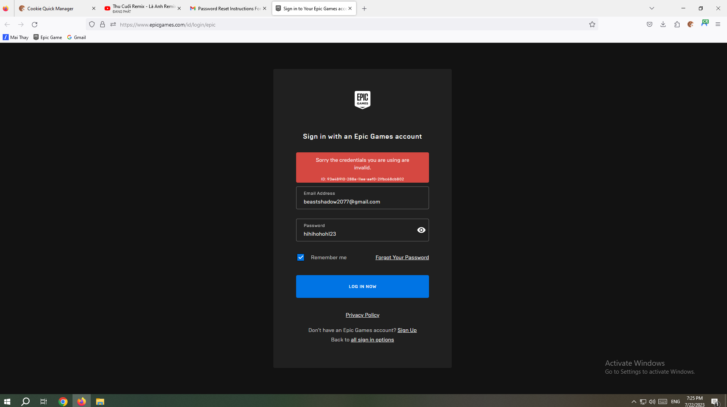Screen dimensions: 727x407
Task: Click the Sign Up link
Action: click(x=407, y=330)
